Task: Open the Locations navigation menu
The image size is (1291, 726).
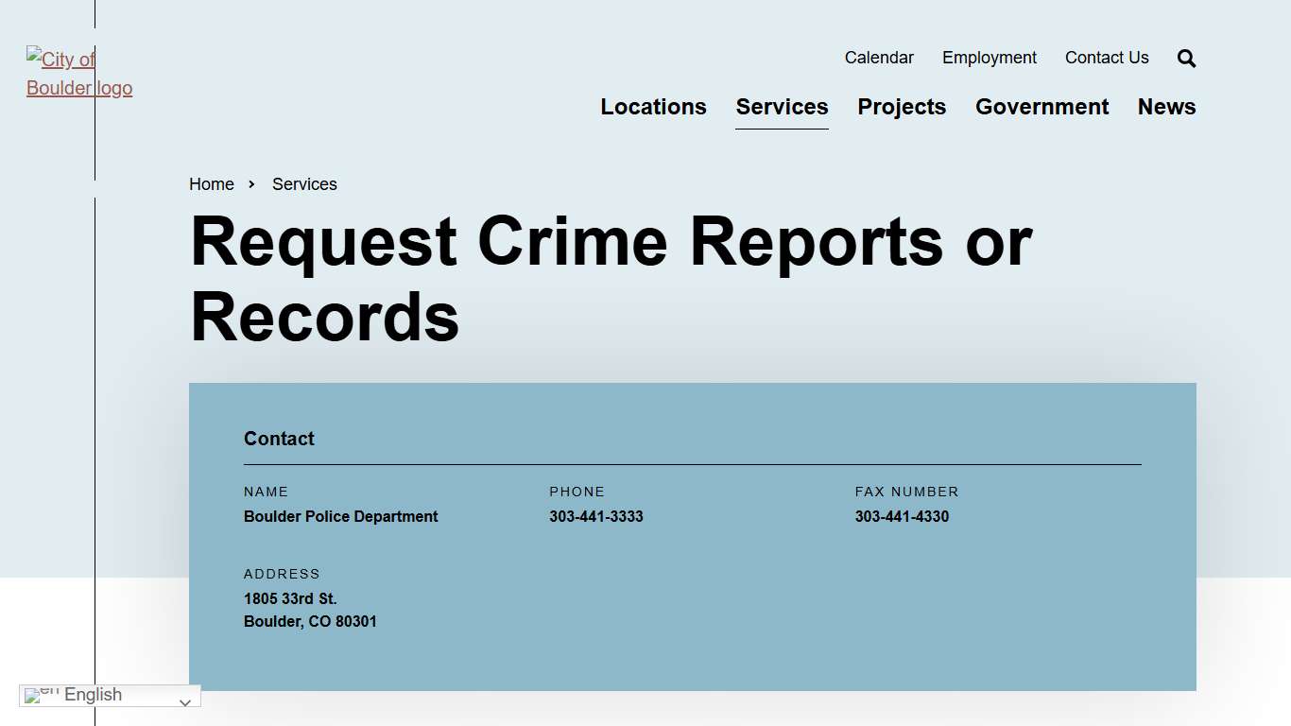Action: (x=653, y=107)
